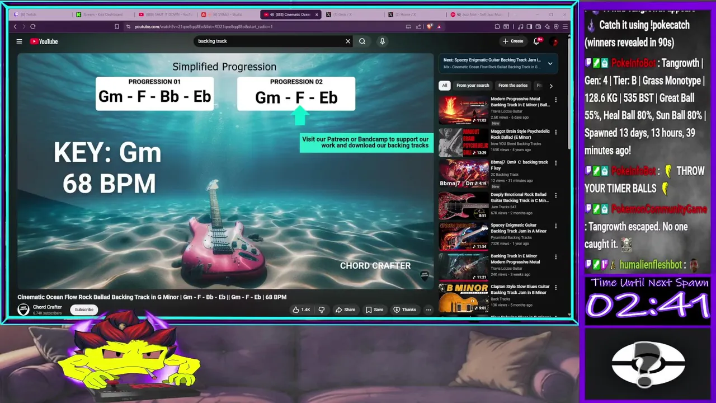Screen dimensions: 716x403
Task: Select the From your search chip
Action: (x=473, y=86)
